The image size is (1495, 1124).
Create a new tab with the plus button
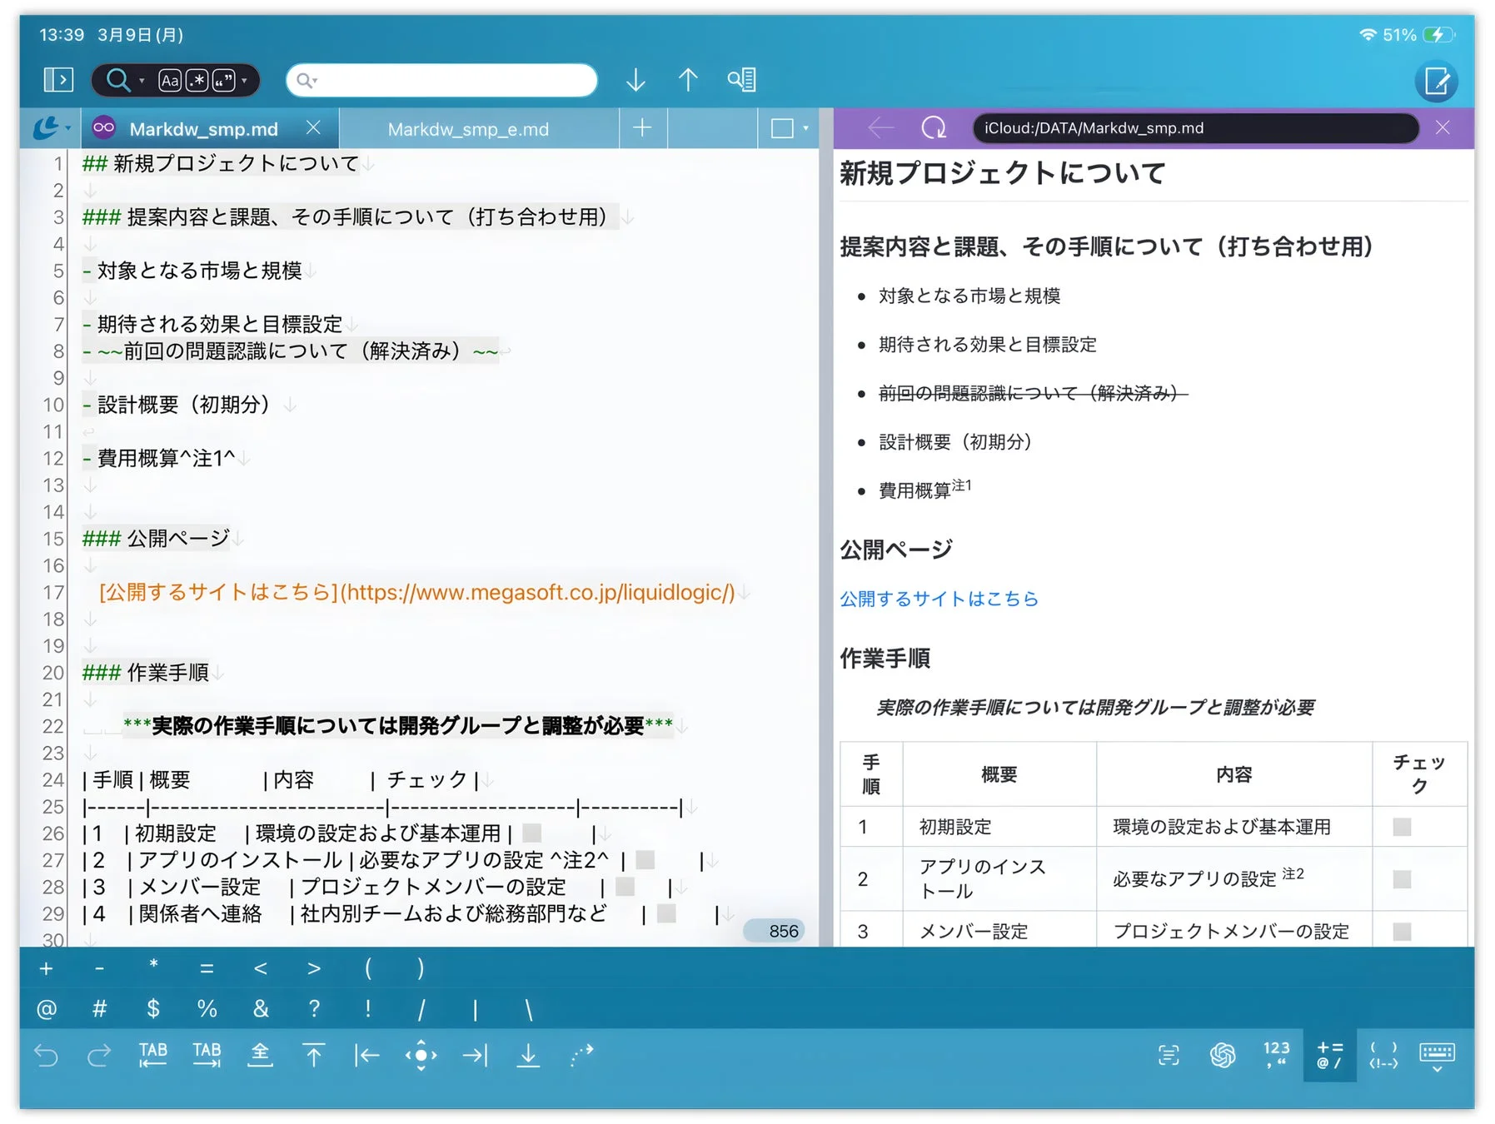tap(641, 129)
